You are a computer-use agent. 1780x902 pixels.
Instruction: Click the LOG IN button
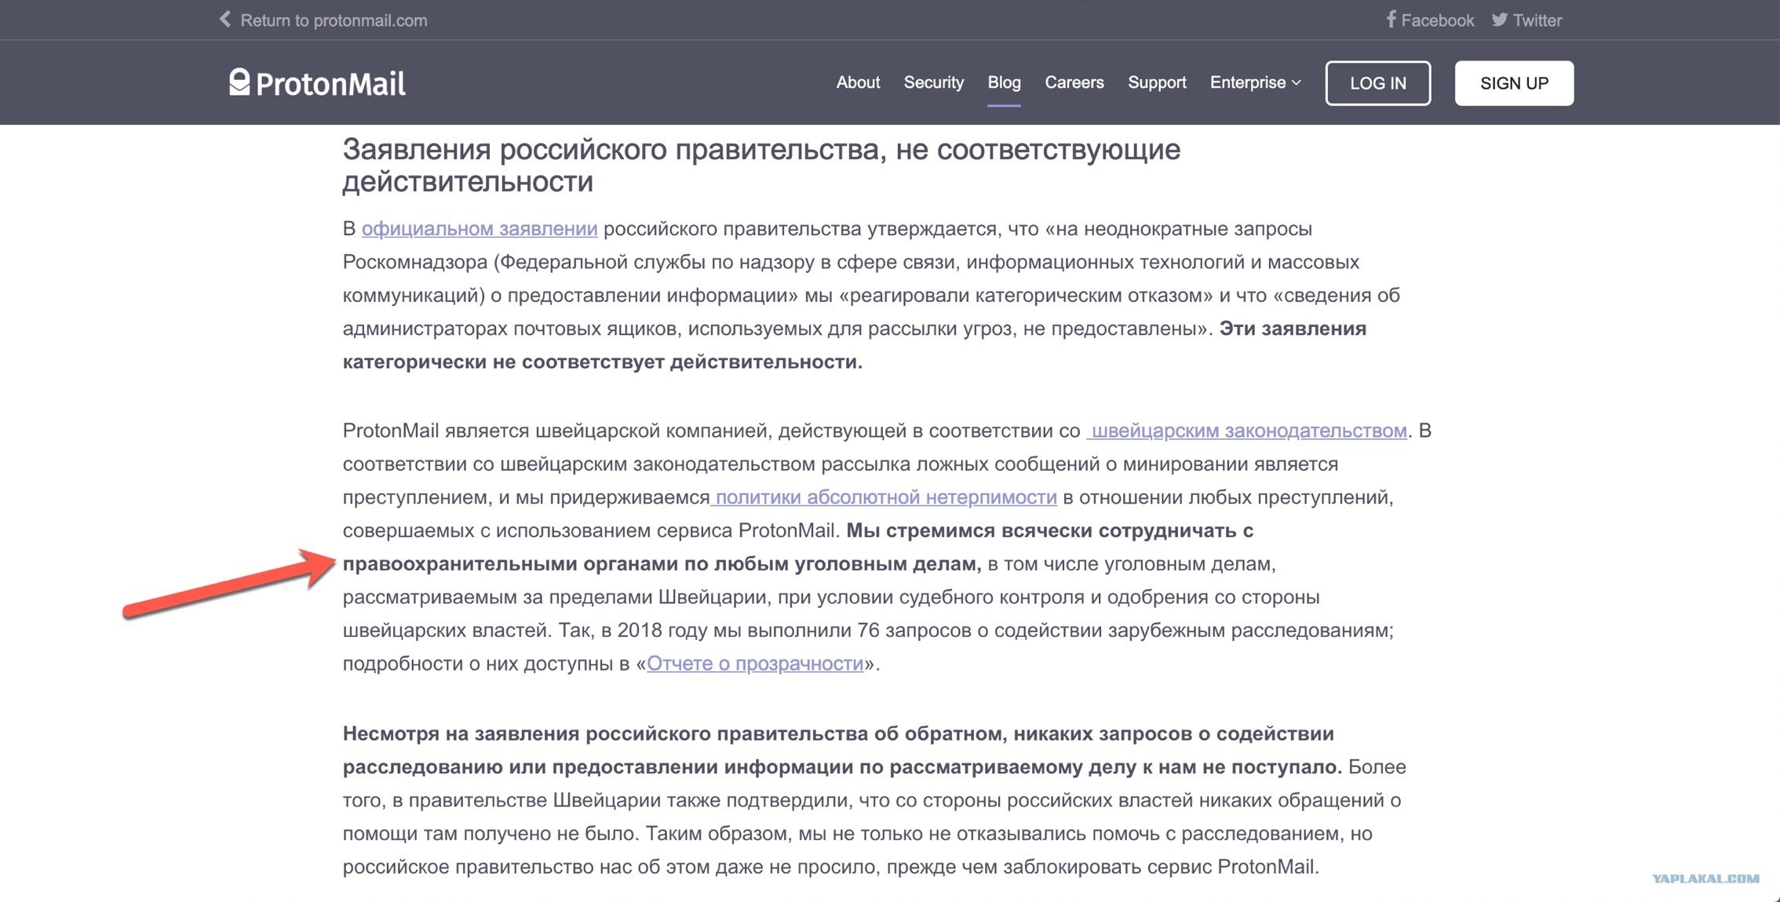pyautogui.click(x=1378, y=83)
